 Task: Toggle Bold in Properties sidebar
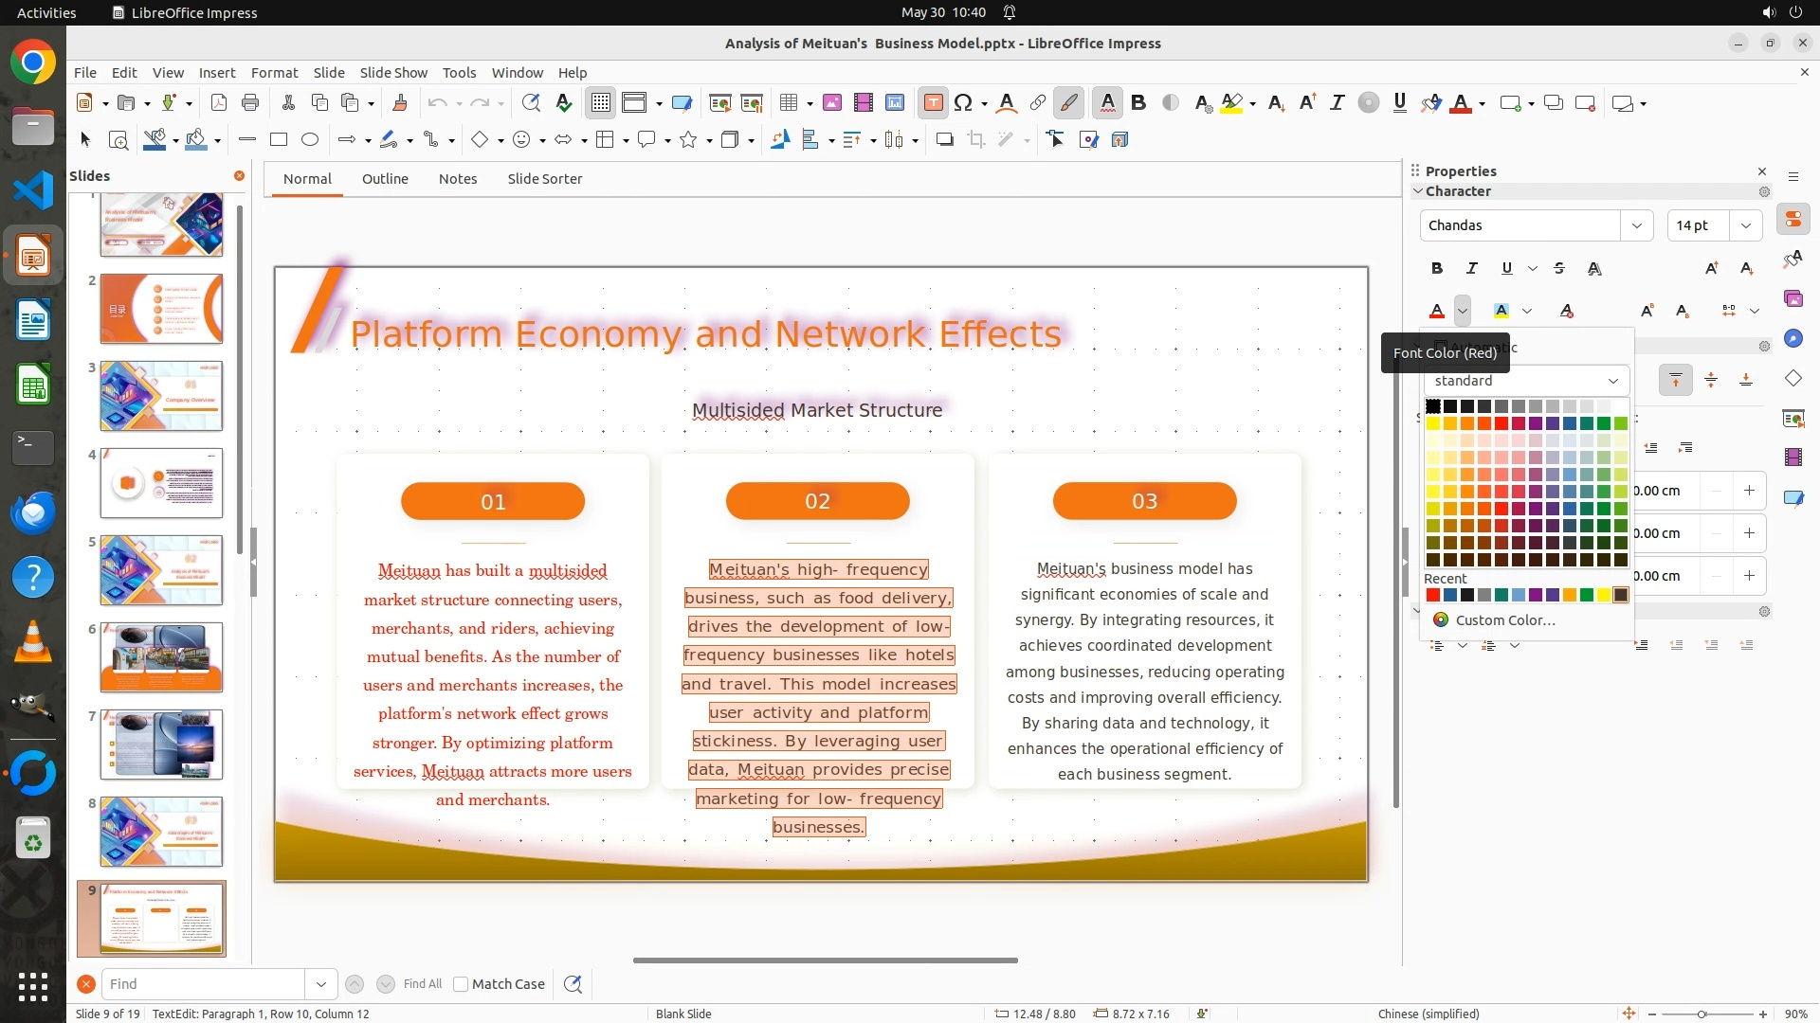(x=1437, y=269)
